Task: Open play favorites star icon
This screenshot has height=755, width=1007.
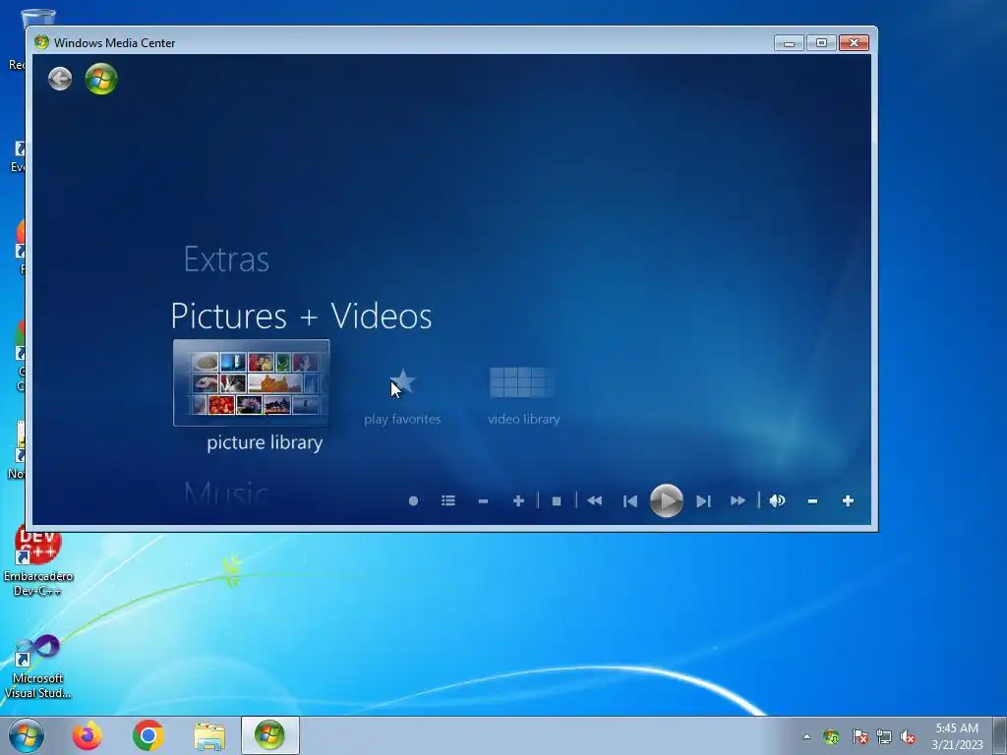Action: [402, 382]
